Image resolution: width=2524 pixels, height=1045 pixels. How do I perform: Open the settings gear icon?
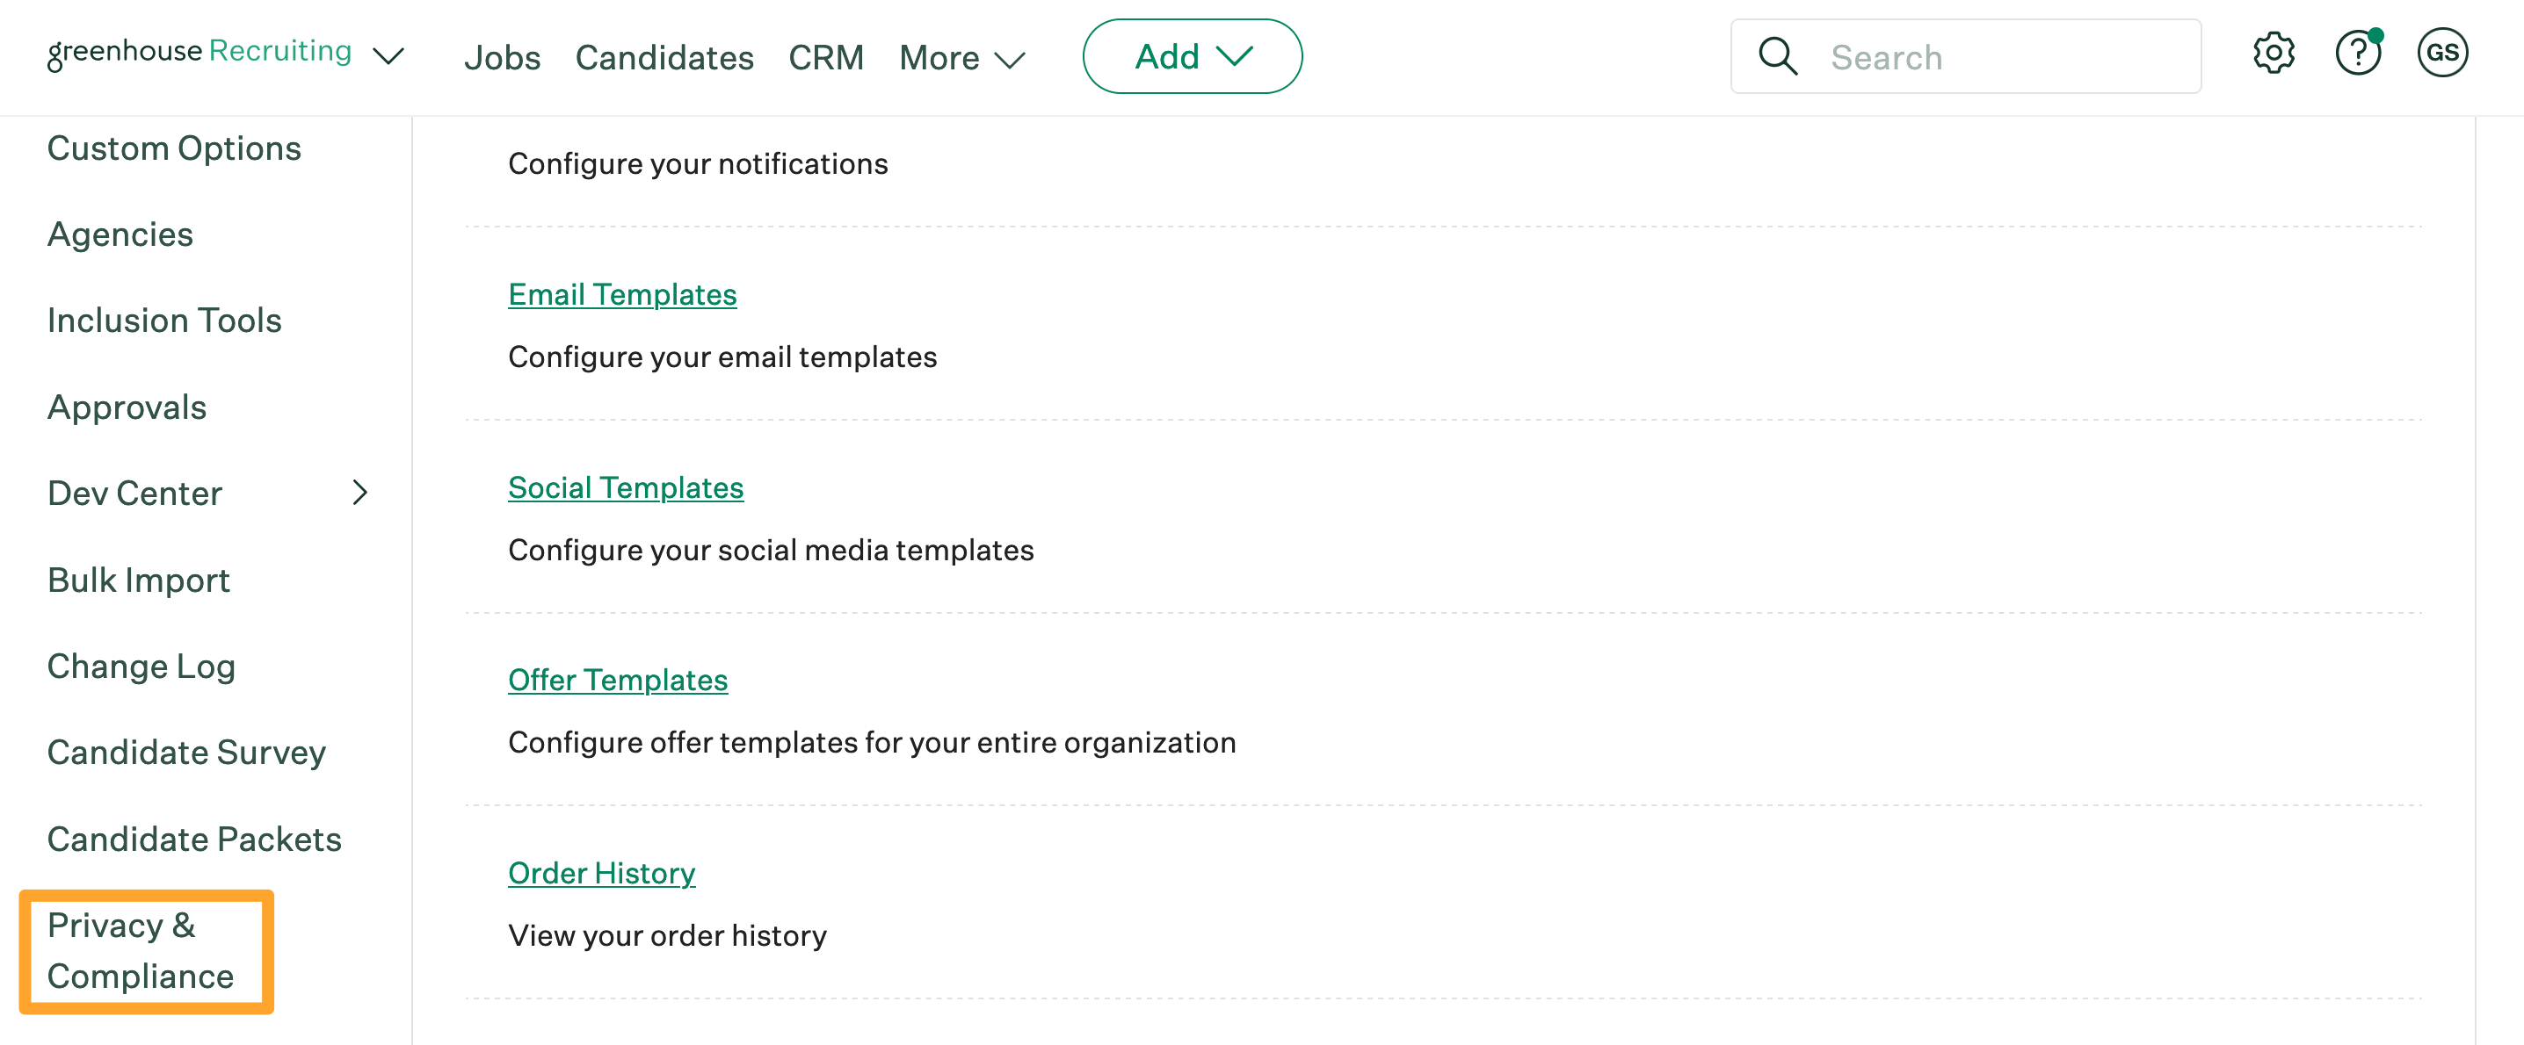pyautogui.click(x=2274, y=54)
